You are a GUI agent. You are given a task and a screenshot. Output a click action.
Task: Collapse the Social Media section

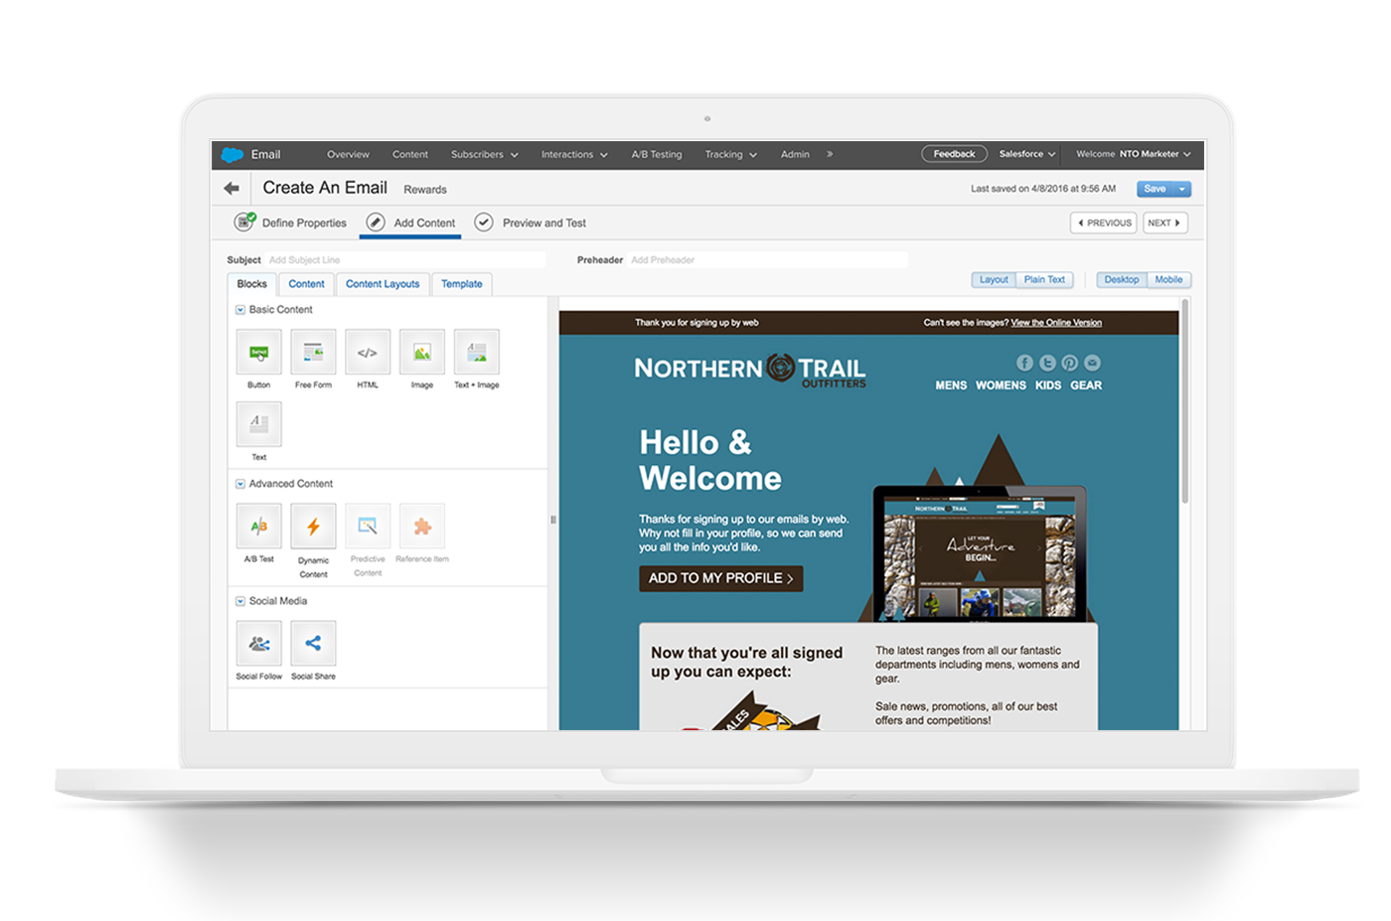click(x=240, y=601)
